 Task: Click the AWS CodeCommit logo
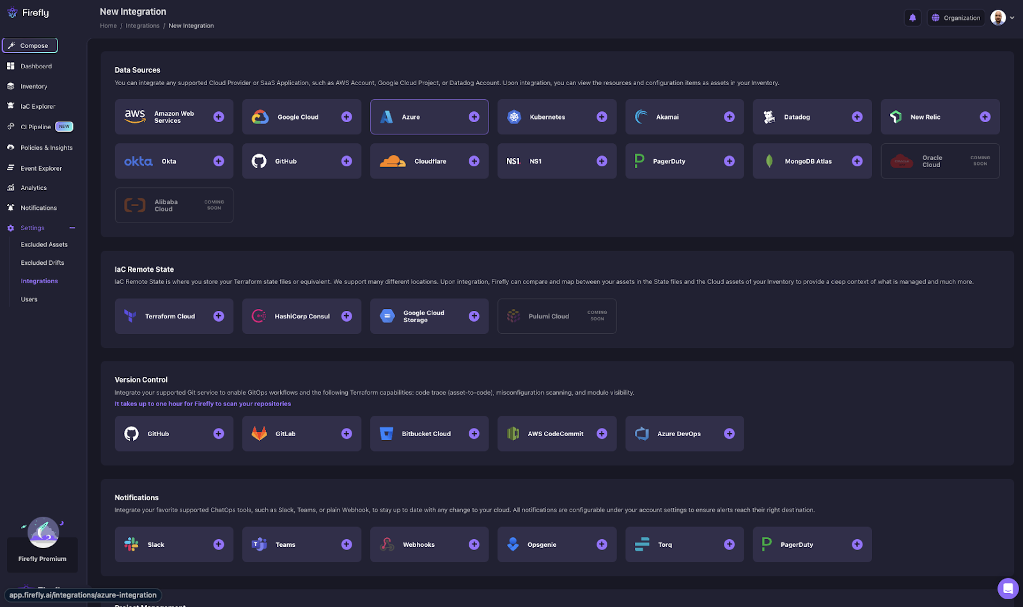(x=513, y=434)
